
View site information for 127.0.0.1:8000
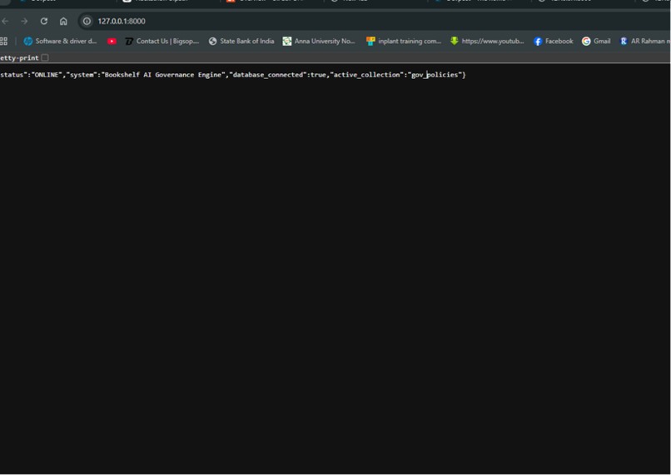tap(87, 21)
